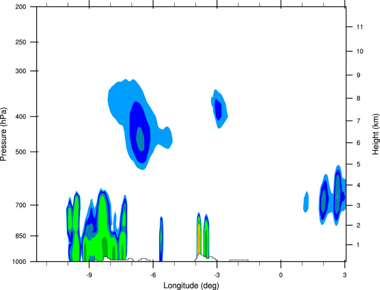The height and width of the screenshot is (290, 380).
Task: Click the dark blue core near -3 longitude aloft
Action: (x=218, y=110)
